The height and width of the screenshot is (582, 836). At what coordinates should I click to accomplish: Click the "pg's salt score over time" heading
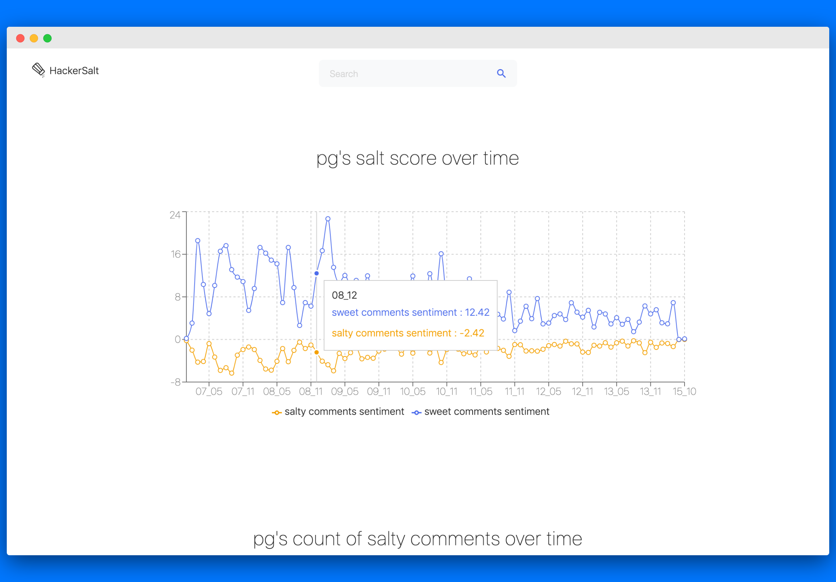(x=417, y=159)
